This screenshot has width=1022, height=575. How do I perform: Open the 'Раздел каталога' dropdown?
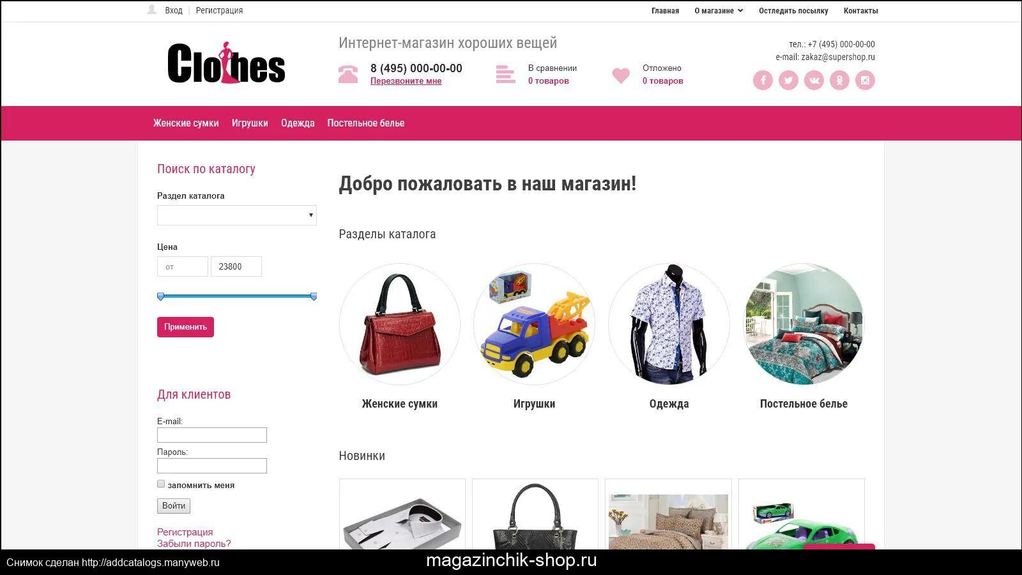click(237, 215)
